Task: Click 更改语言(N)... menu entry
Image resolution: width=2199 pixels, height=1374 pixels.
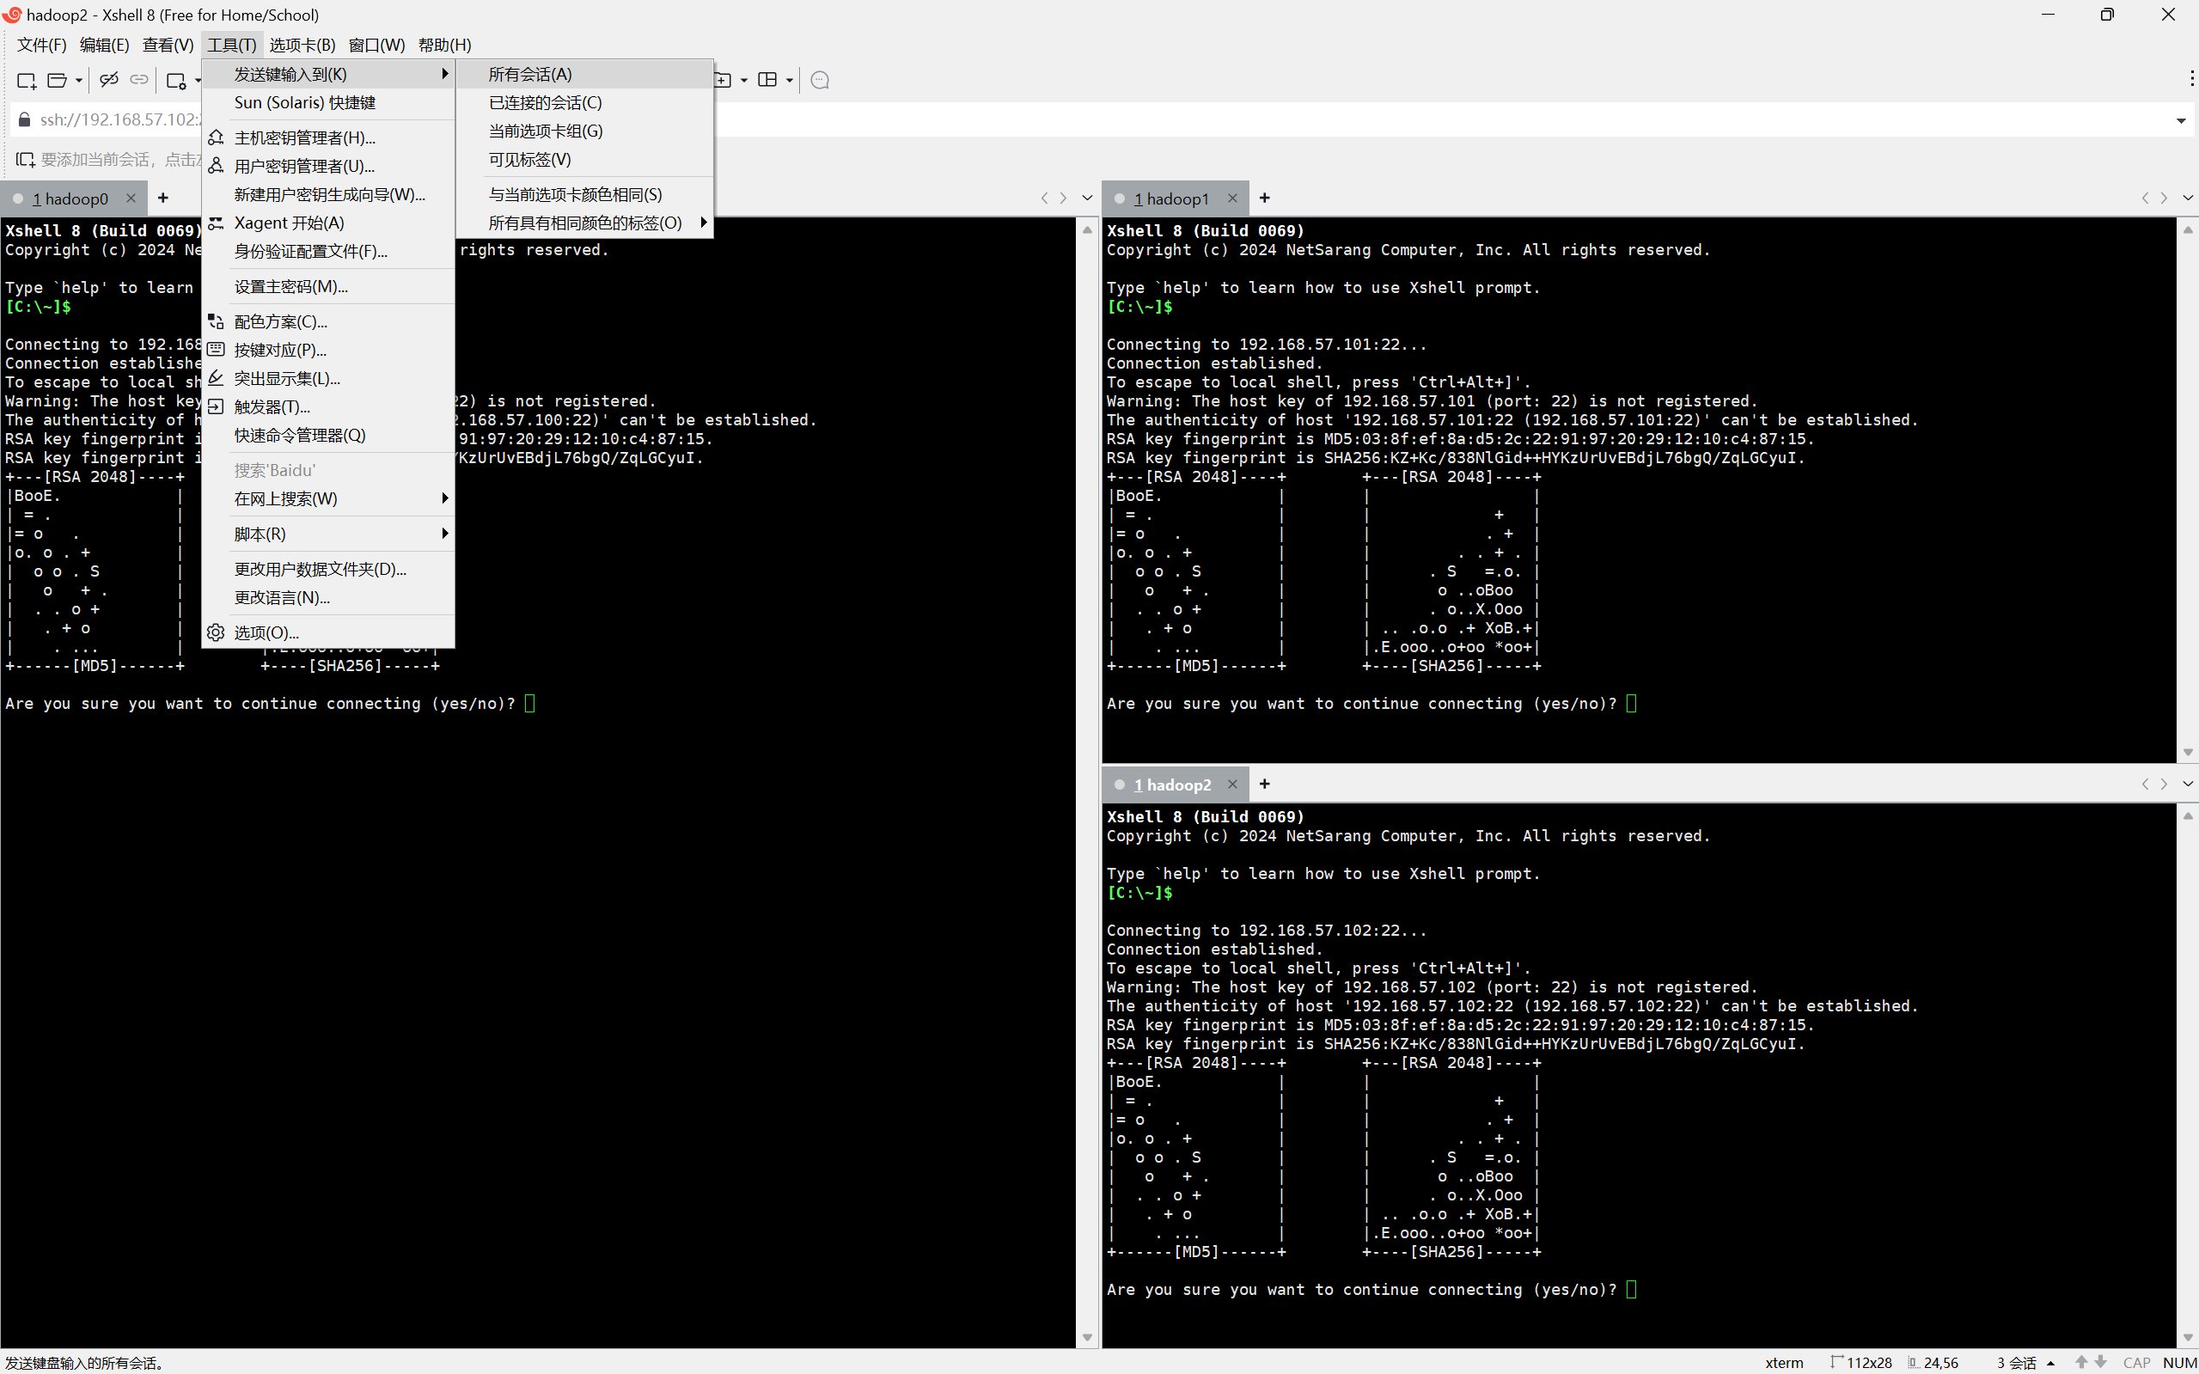Action: point(282,597)
